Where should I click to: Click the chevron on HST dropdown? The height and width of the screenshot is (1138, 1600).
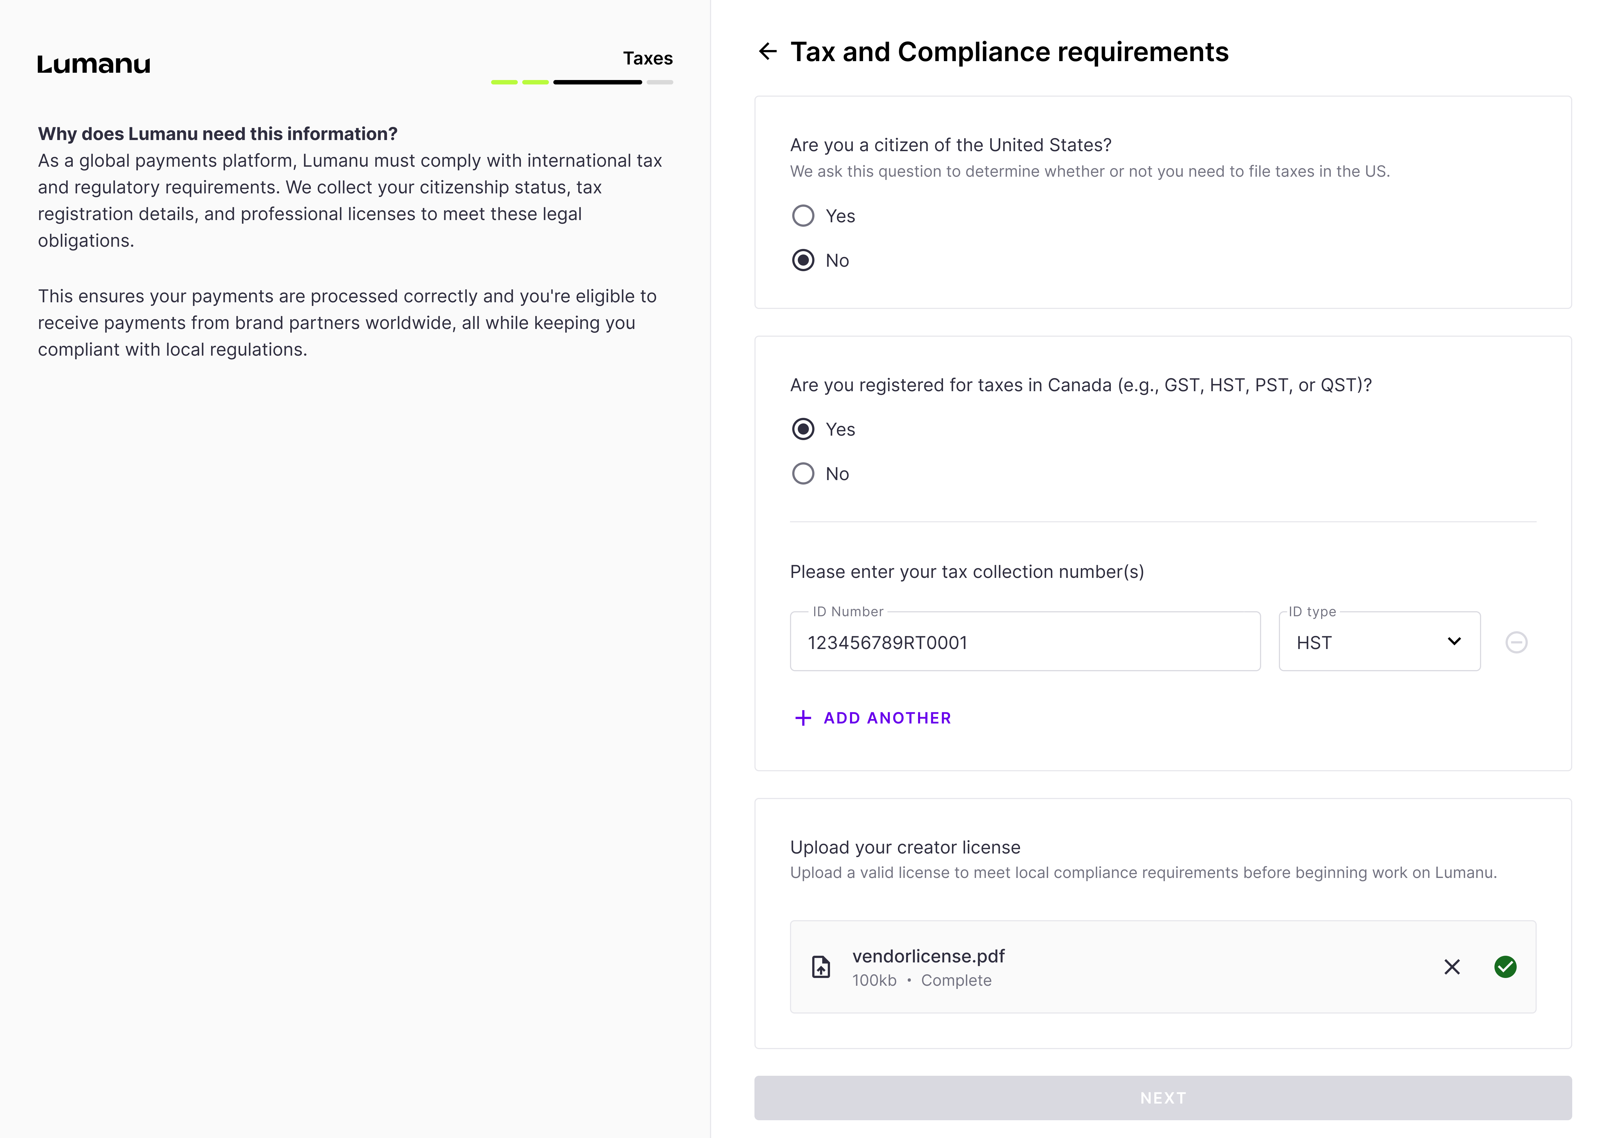pos(1454,642)
